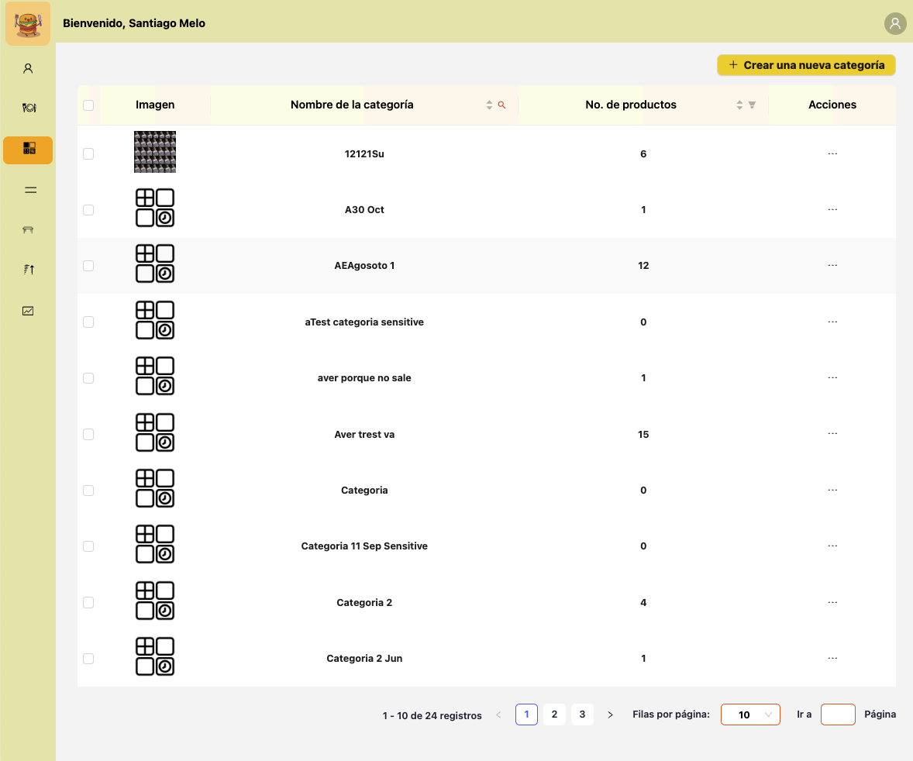Open the users section in sidebar
Viewport: 913px width, 761px height.
click(28, 69)
